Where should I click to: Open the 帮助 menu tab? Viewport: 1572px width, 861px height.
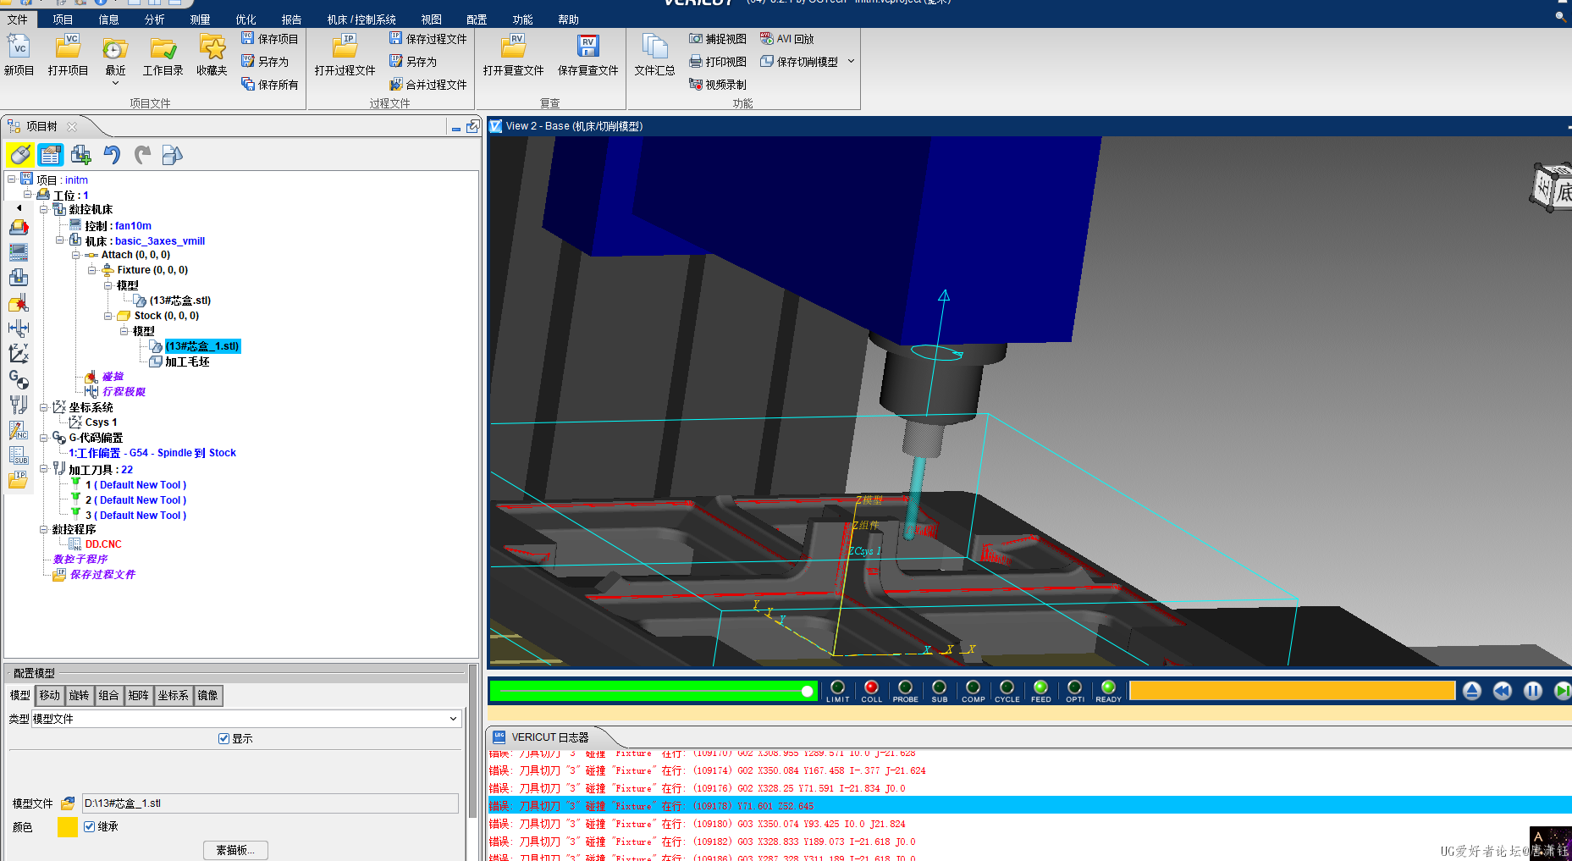click(568, 19)
